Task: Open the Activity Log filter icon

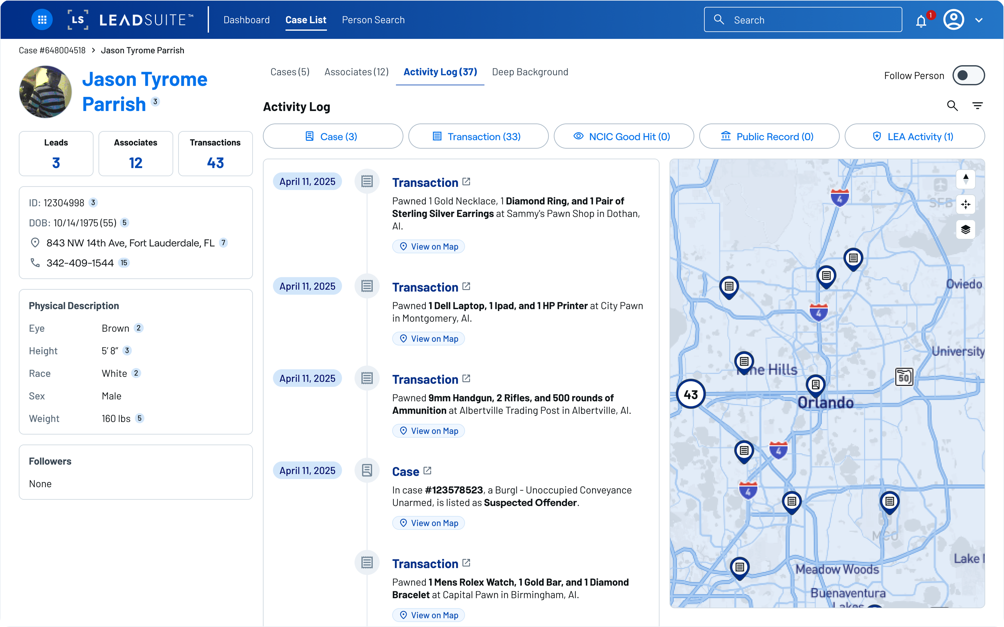Action: pos(977,106)
